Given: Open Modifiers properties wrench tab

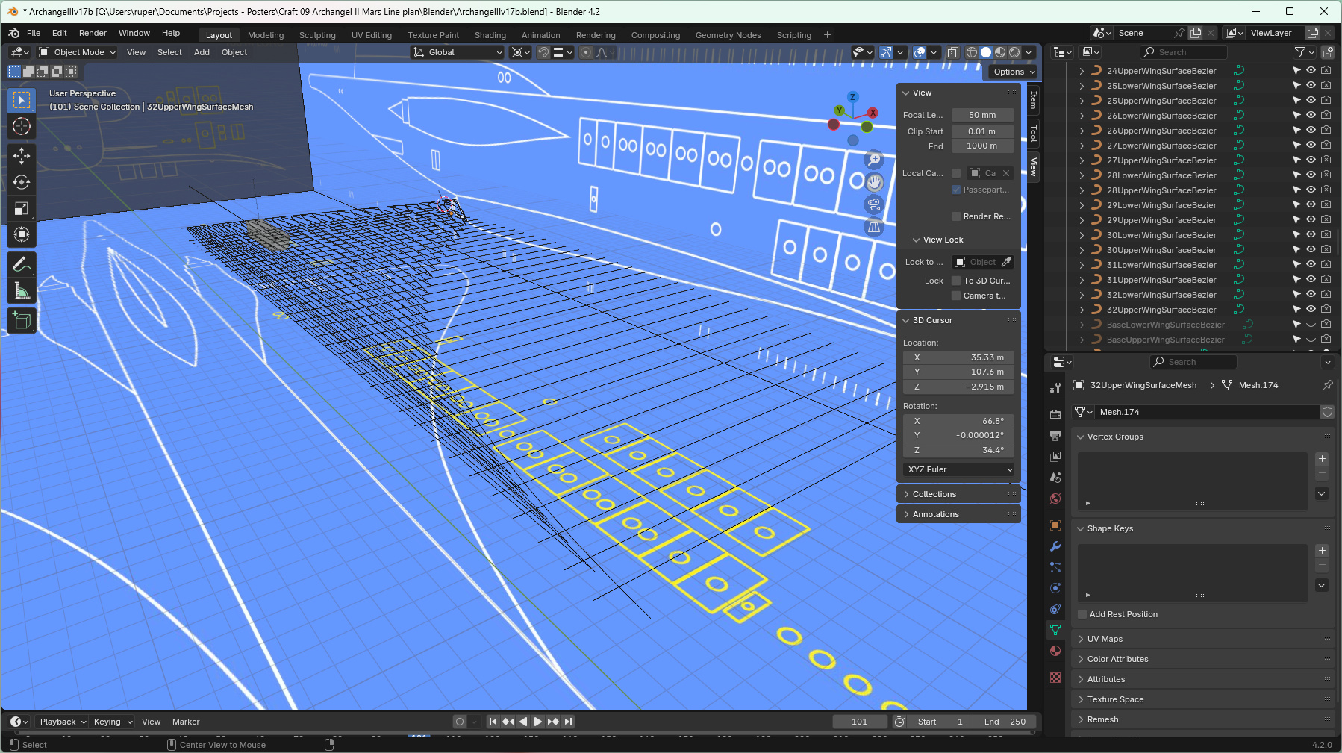Looking at the screenshot, I should (x=1055, y=546).
